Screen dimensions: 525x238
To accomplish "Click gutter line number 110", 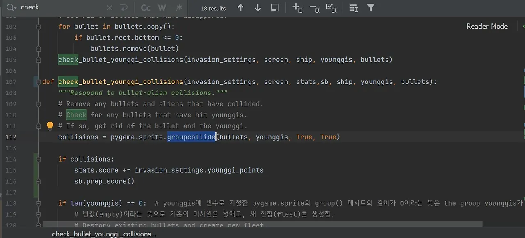I will pyautogui.click(x=11, y=115).
